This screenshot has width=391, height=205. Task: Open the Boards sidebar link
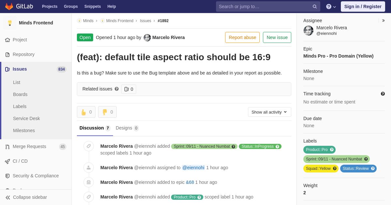click(x=20, y=94)
